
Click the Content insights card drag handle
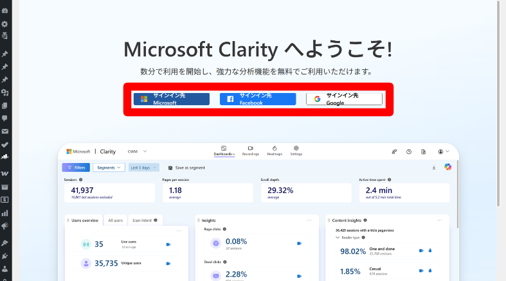coord(329,220)
